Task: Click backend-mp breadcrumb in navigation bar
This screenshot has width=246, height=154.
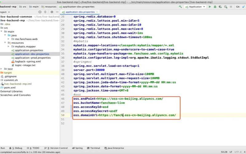Action: 8,6
